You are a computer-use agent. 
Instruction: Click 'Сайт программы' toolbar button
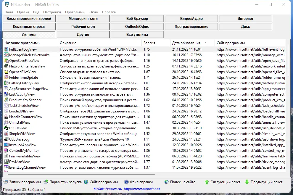[101, 182]
